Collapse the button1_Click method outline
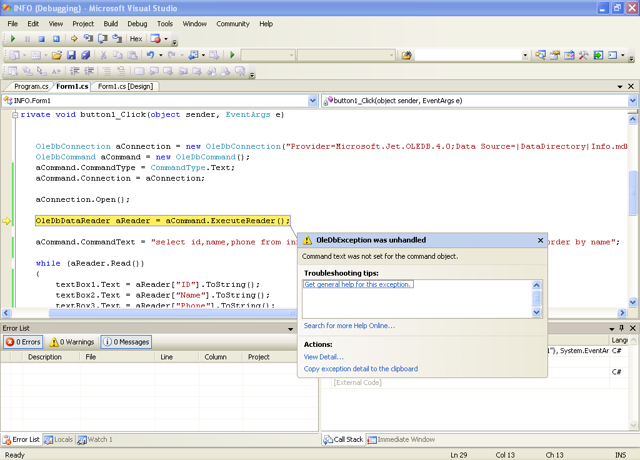The image size is (640, 460). click(x=15, y=115)
